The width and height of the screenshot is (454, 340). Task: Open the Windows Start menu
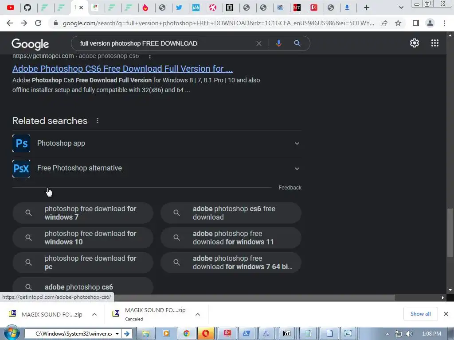pos(12,333)
